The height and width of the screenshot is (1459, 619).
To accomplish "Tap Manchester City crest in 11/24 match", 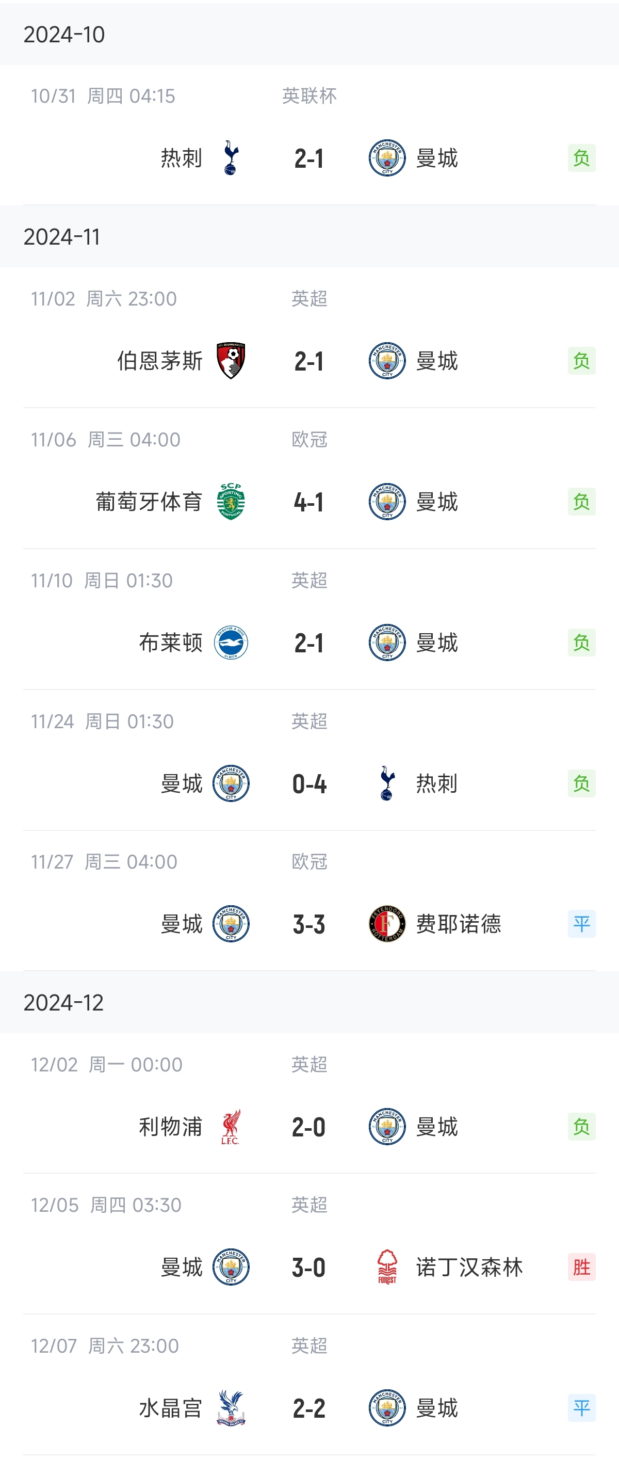I will (x=231, y=783).
